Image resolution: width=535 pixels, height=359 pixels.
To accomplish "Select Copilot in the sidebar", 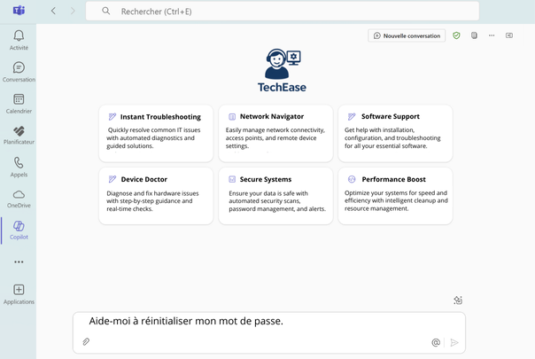I will (x=19, y=230).
